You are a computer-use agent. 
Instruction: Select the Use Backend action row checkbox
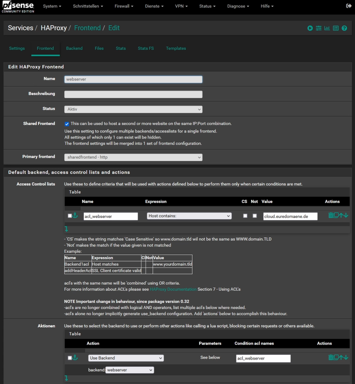tap(70, 358)
